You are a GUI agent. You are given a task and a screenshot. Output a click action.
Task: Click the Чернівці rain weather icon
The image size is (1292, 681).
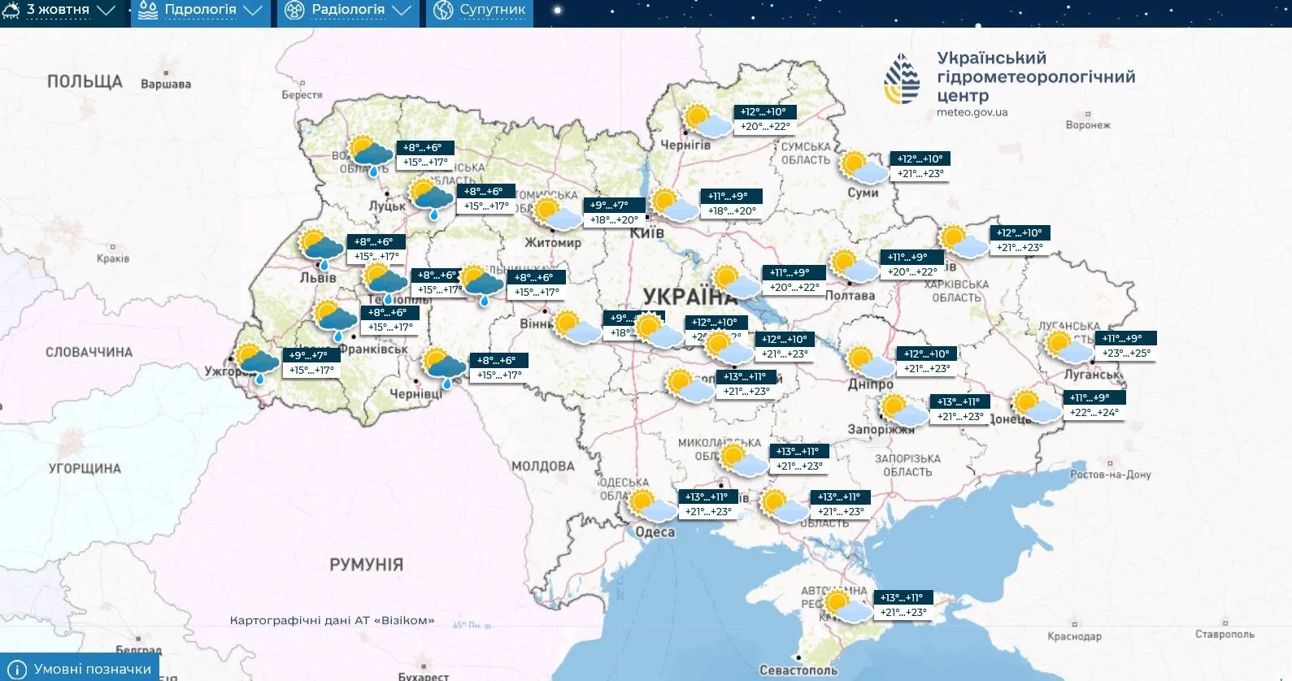pos(446,368)
